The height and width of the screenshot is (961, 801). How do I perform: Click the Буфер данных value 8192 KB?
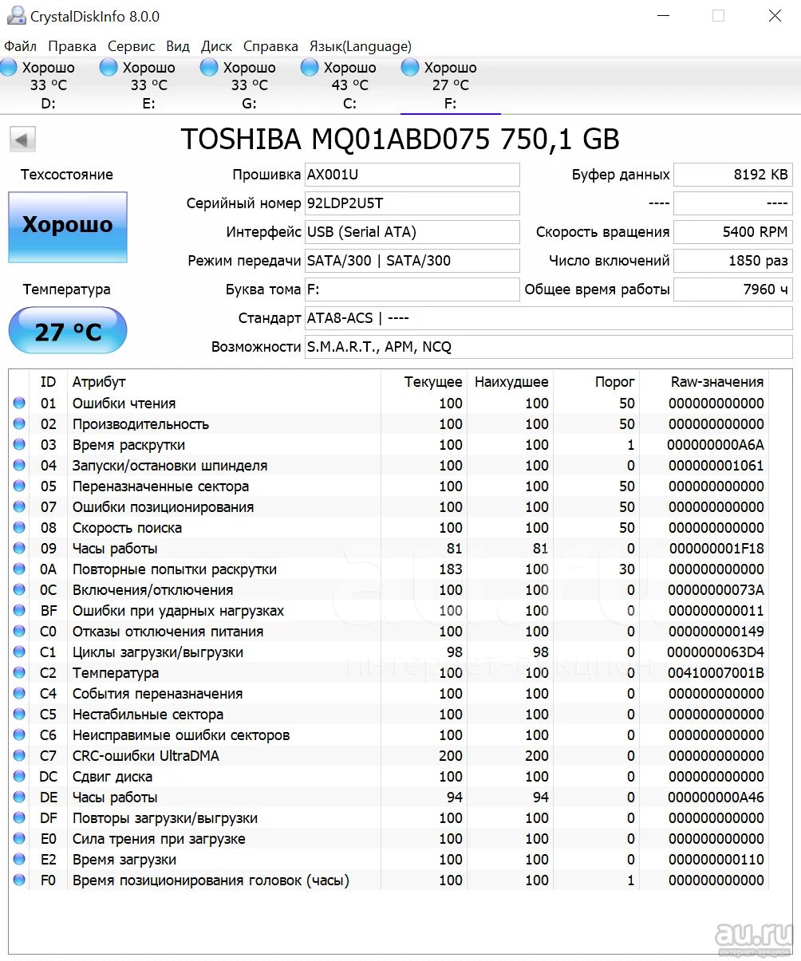733,175
